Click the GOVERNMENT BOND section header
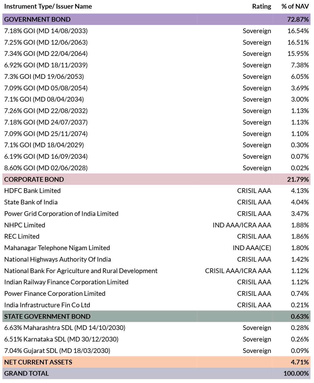 point(156,19)
